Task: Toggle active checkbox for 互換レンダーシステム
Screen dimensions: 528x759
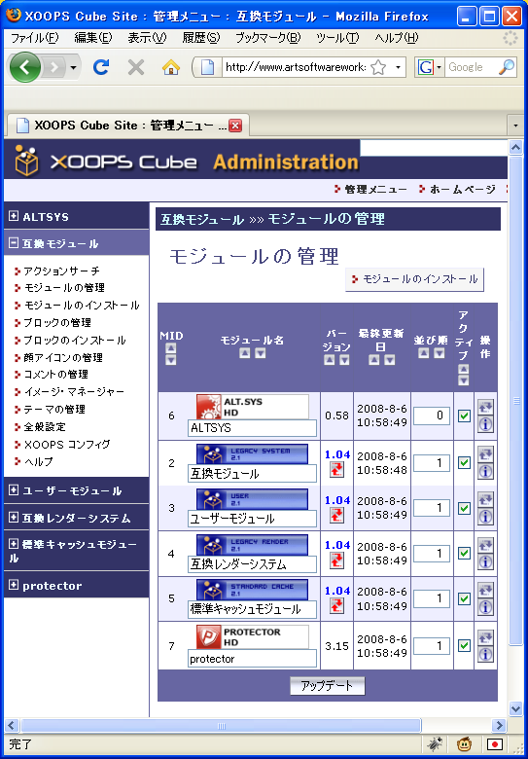Action: [x=464, y=553]
